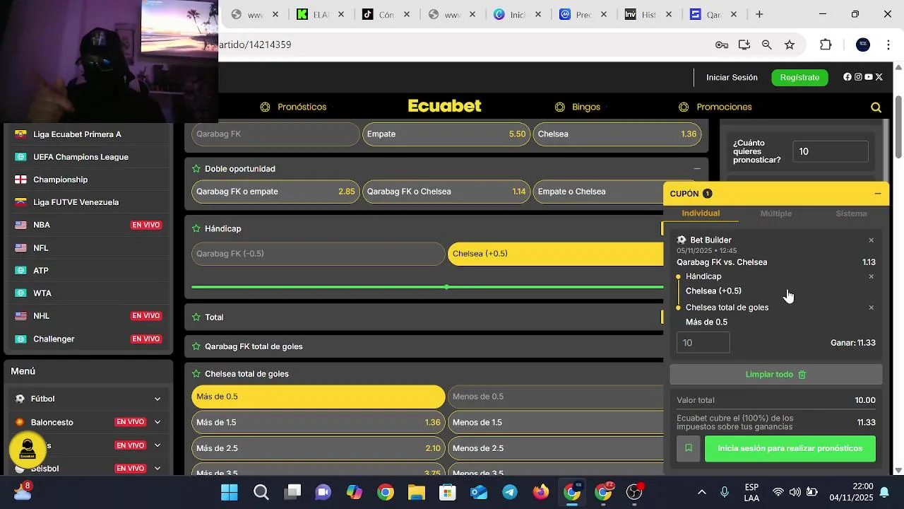This screenshot has height=509, width=904.
Task: Show hidden system tray icons chevron
Action: (x=702, y=492)
